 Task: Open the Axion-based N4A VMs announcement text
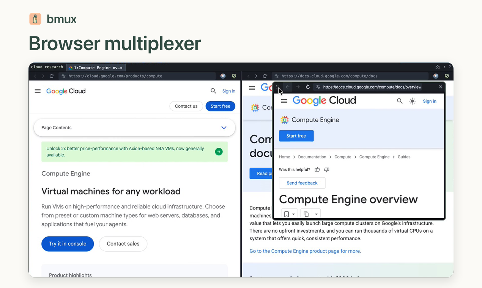tap(125, 152)
